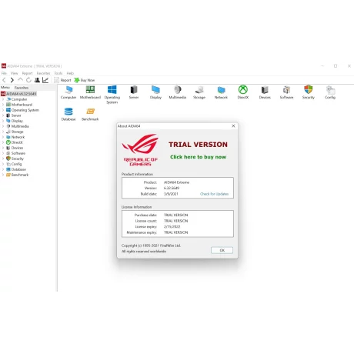Open the File menu
This screenshot has width=354, height=354.
click(4, 73)
